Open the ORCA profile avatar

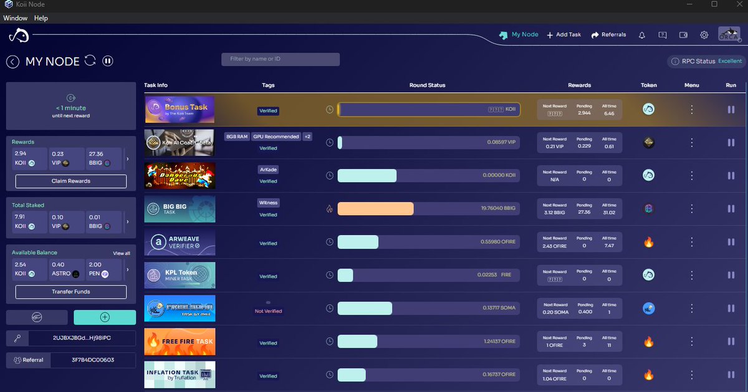tap(729, 35)
